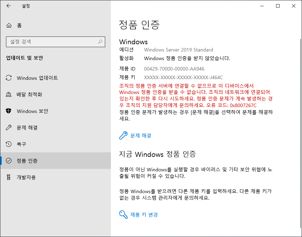Click the 복구 history icon

[x=9, y=144]
